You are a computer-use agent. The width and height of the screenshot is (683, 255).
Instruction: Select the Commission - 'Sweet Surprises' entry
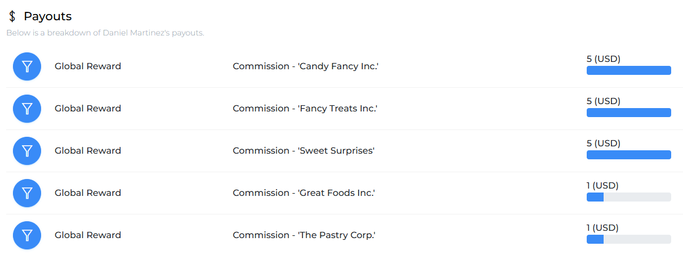tap(303, 151)
